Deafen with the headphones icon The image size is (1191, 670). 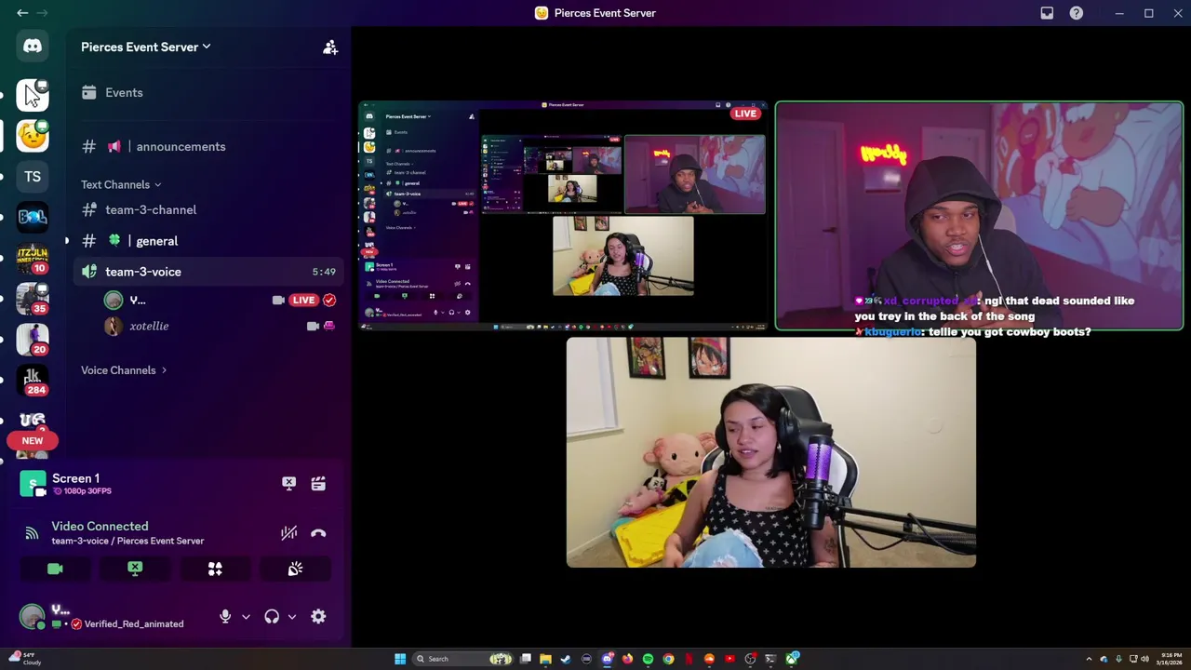pos(272,616)
